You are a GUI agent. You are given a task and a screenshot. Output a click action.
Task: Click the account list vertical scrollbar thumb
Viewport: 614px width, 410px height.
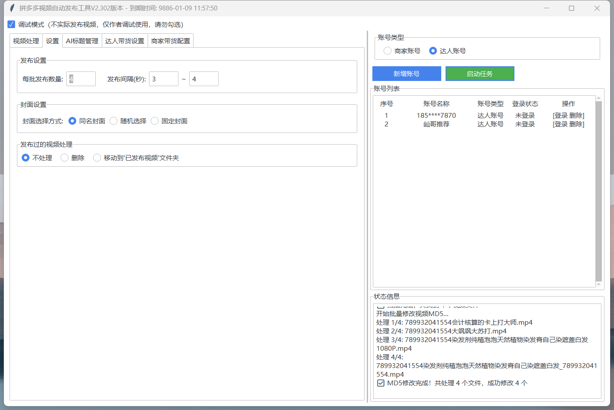[x=599, y=191]
